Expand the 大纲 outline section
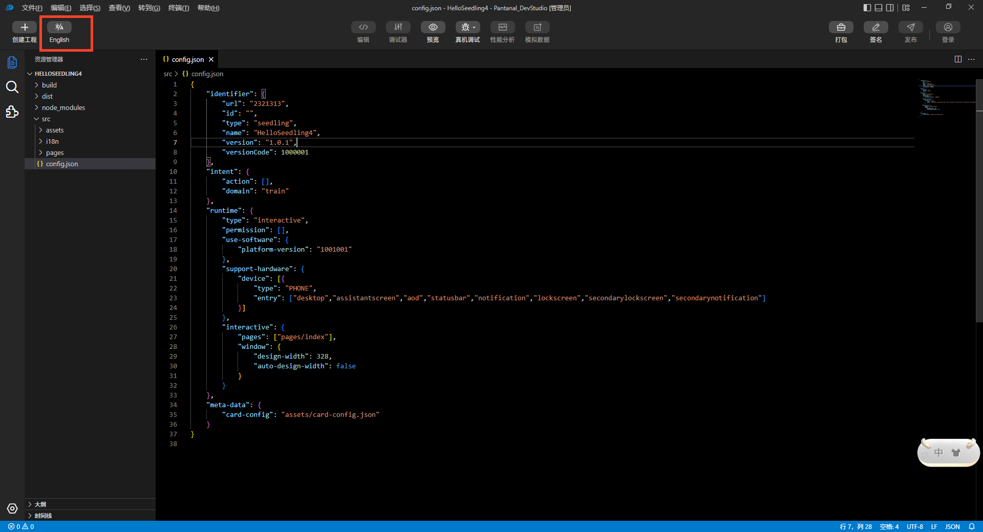This screenshot has height=532, width=983. coord(90,504)
